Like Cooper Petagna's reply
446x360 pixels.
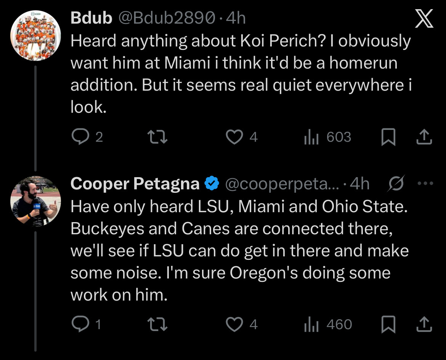(234, 324)
